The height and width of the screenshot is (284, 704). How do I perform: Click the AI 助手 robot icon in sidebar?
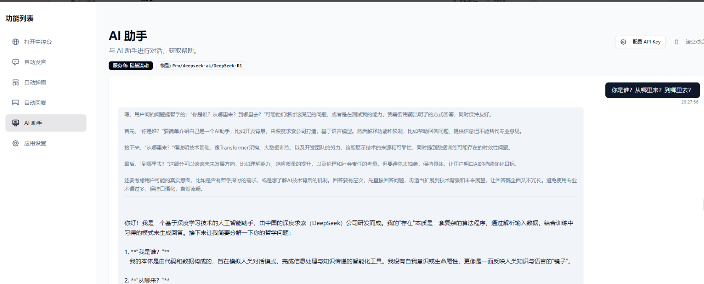(16, 123)
